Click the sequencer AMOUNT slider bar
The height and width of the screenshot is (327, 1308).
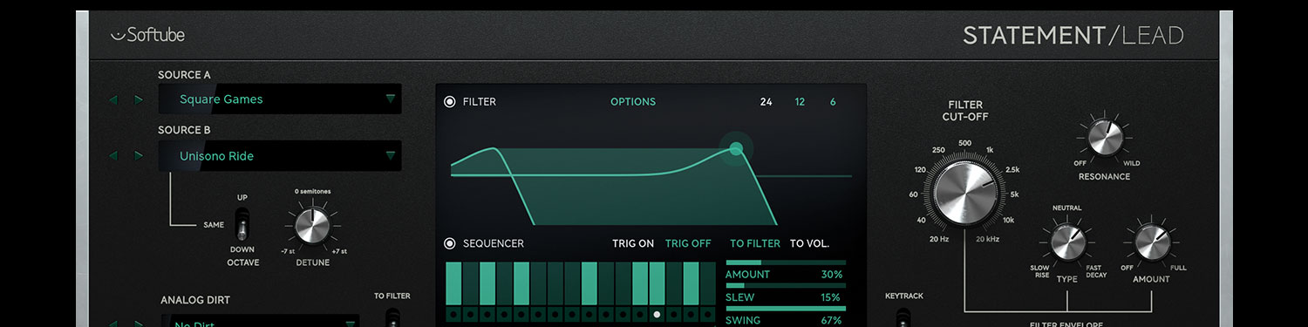[786, 262]
